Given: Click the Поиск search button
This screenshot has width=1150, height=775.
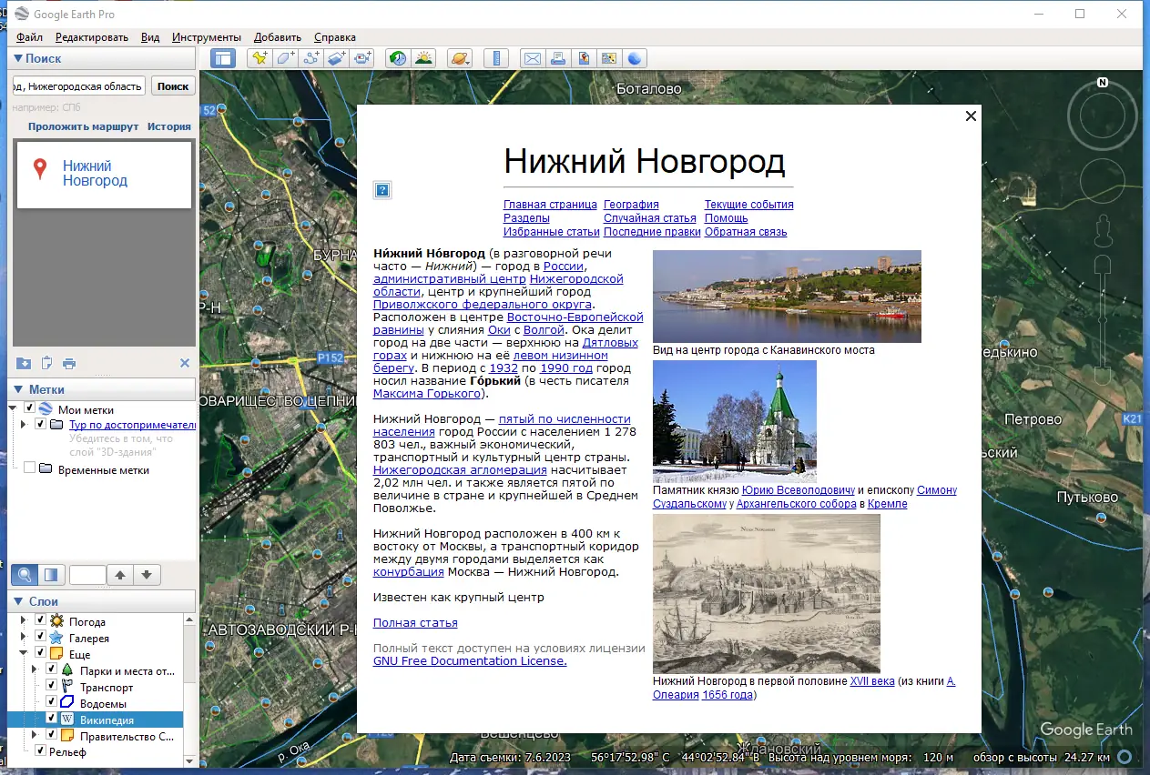Looking at the screenshot, I should tap(172, 85).
